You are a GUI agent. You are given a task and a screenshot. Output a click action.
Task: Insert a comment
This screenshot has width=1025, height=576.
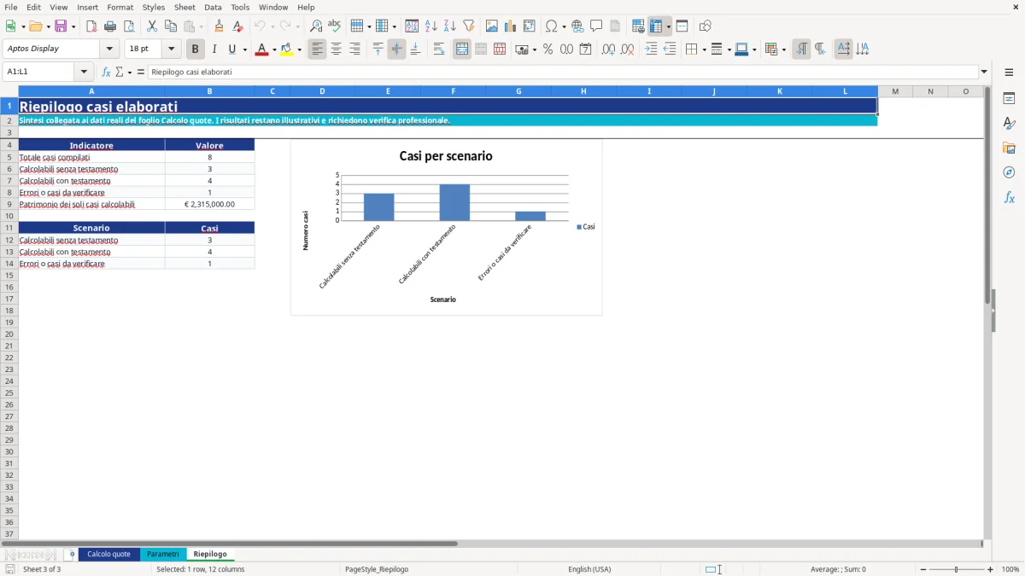596,26
